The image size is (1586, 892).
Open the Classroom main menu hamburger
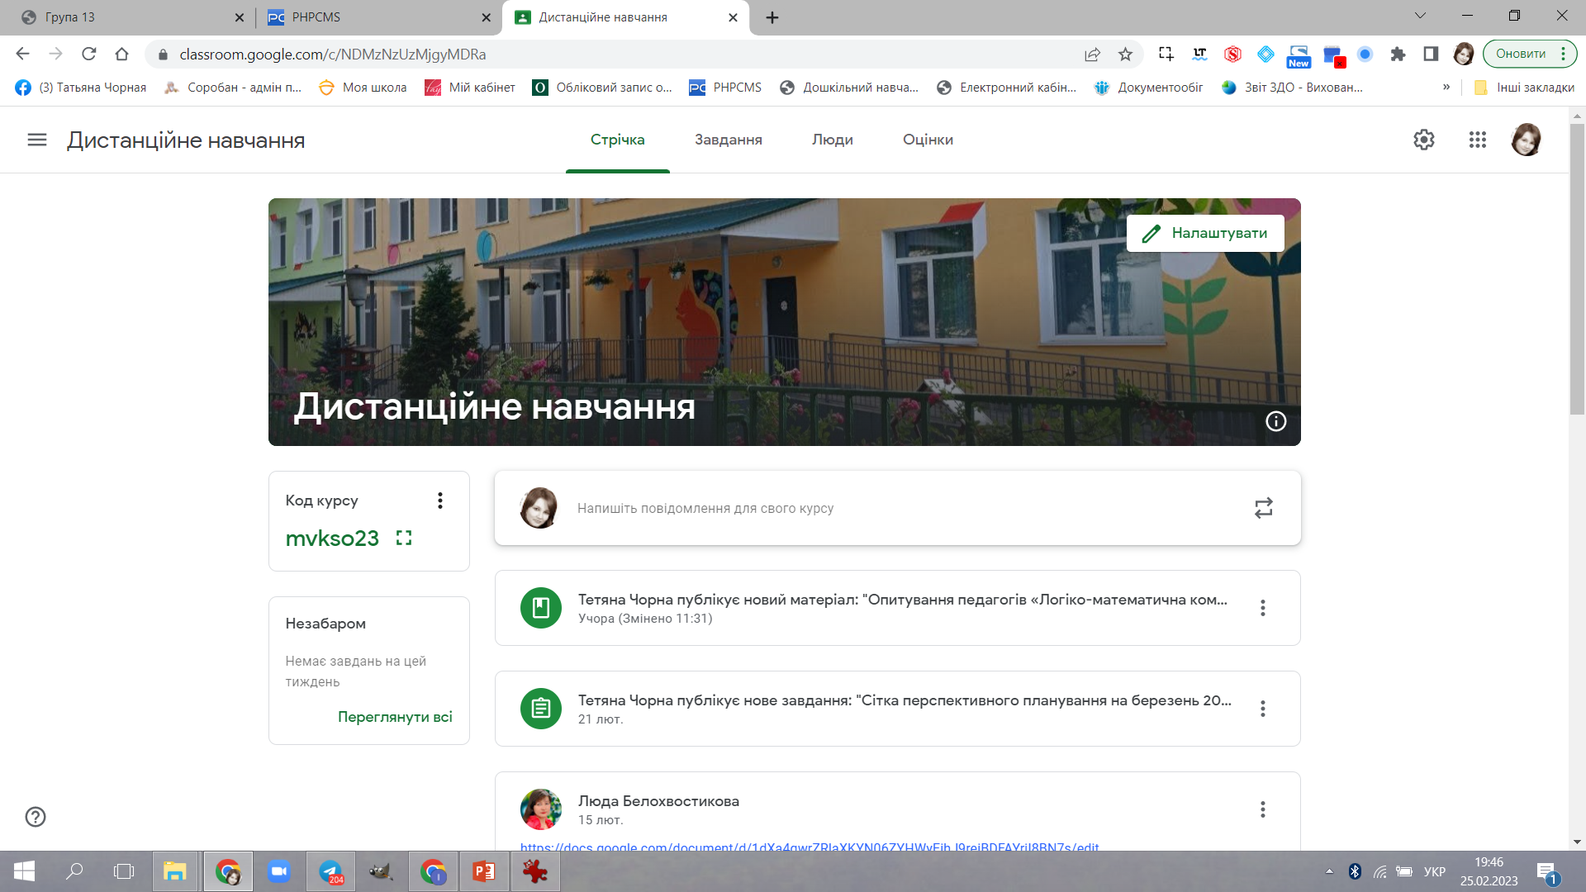tap(37, 140)
